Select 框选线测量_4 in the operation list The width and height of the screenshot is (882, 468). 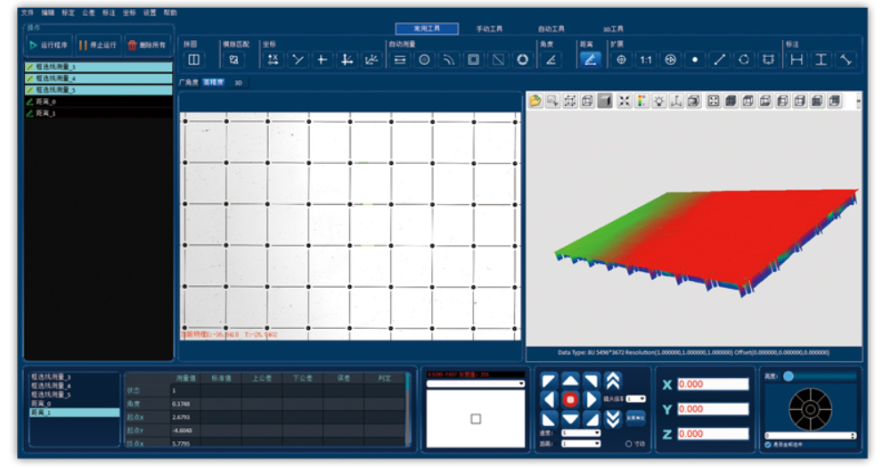pos(98,78)
